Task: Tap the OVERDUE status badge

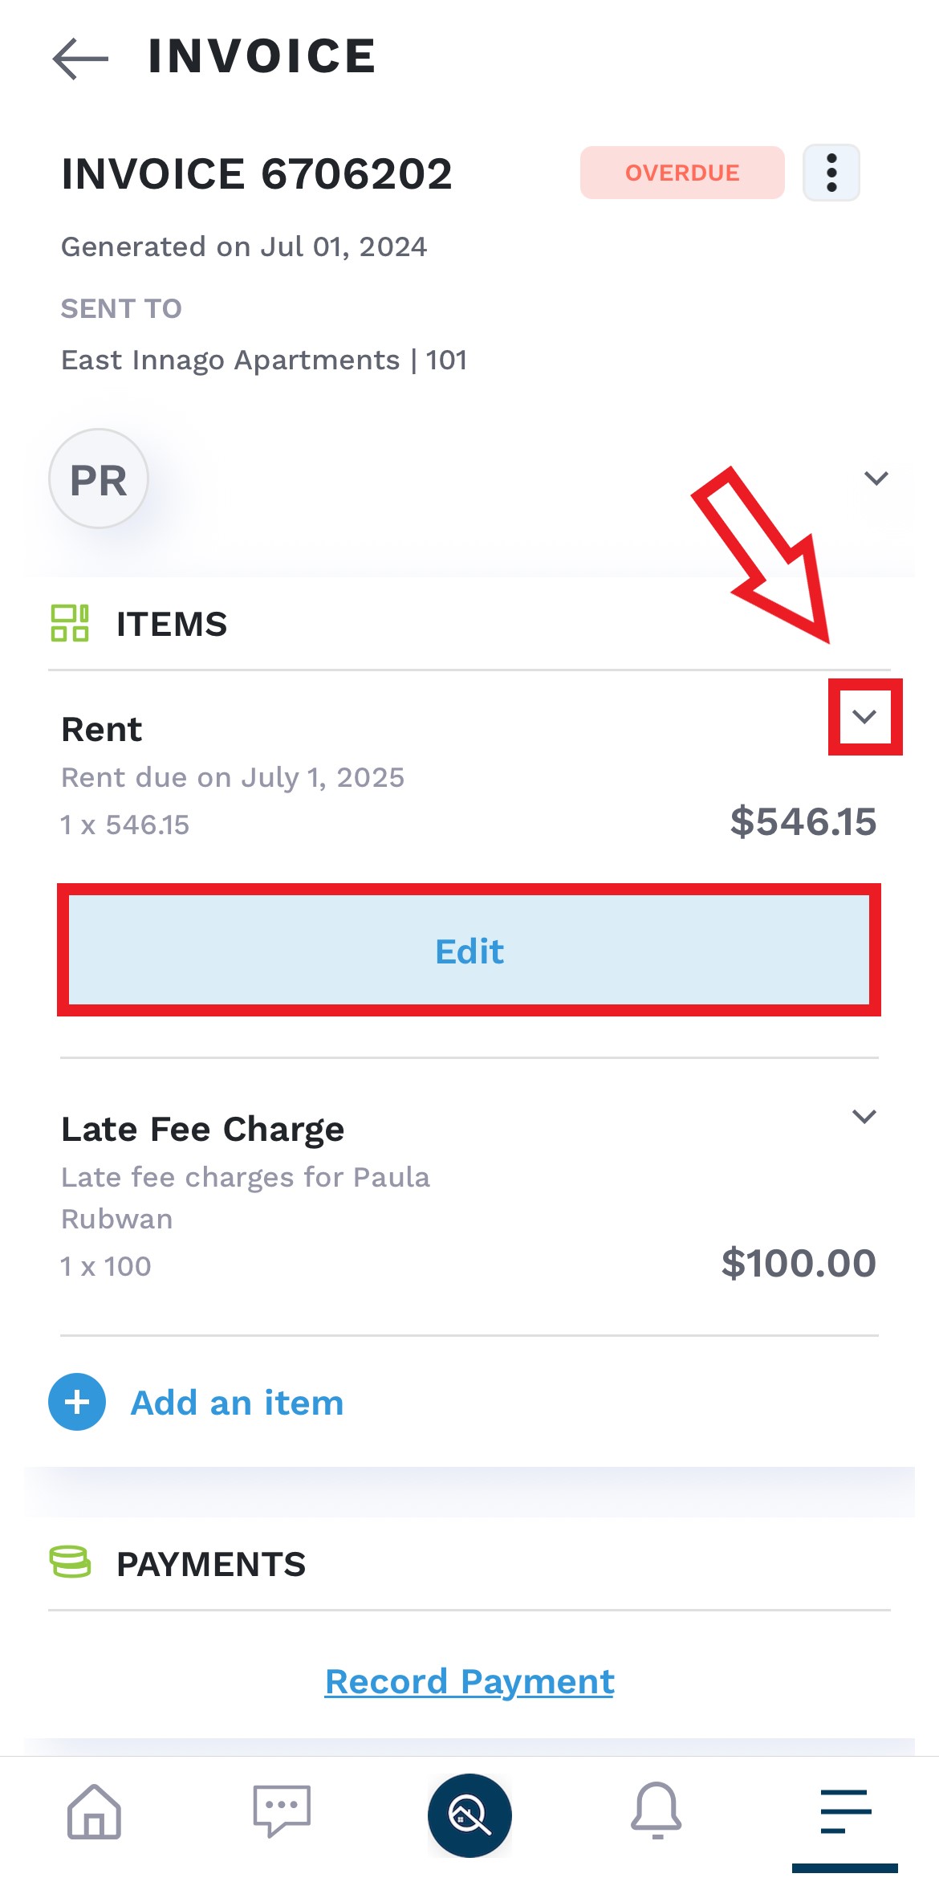Action: (682, 173)
